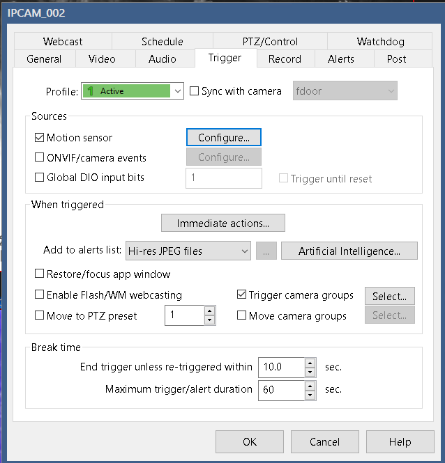Toggle Global DIO input bits checkbox
445x463 pixels.
coord(39,178)
